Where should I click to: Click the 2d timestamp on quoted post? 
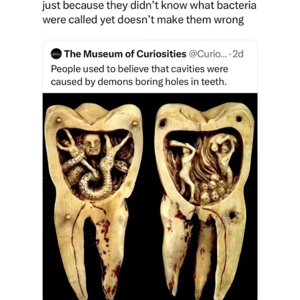238,54
